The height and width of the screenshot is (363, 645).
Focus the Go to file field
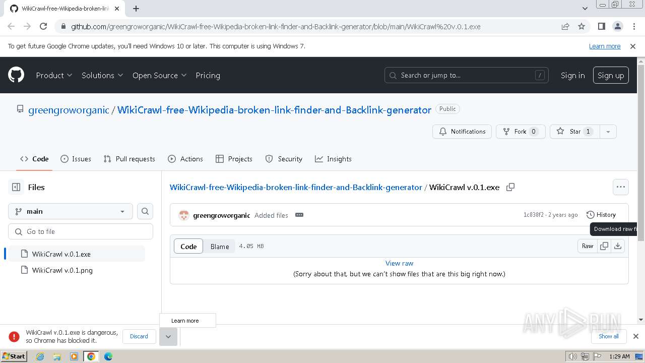click(81, 231)
